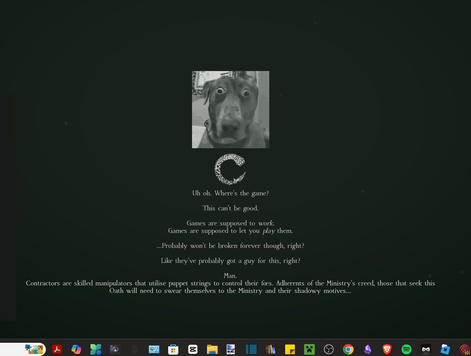Open Adobe Acrobat from the taskbar
This screenshot has width=471, height=356.
[57, 349]
